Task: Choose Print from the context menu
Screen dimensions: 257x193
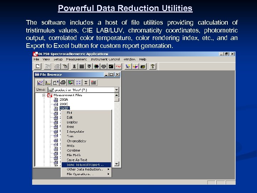Action: point(86,127)
